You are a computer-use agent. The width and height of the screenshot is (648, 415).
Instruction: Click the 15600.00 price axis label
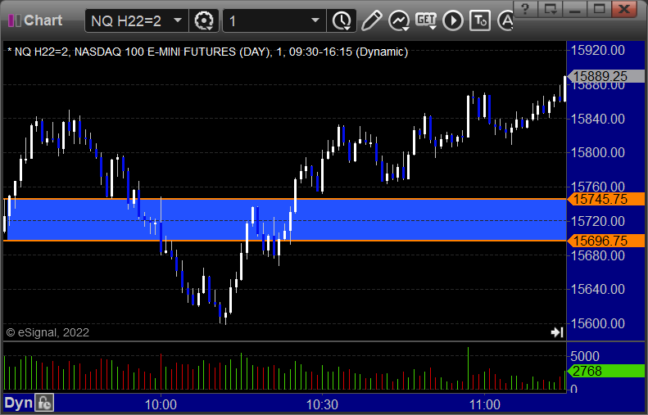pos(597,323)
